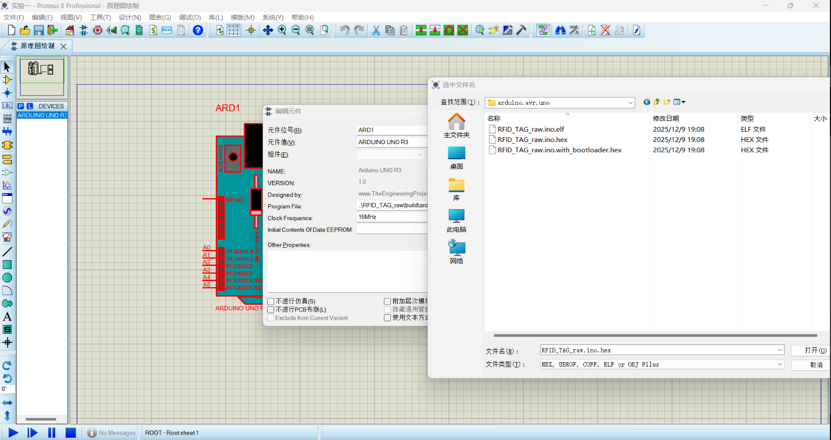Screen dimensions: 831x440
Task: Click the Clock Frequency field 16MHz
Action: point(393,216)
